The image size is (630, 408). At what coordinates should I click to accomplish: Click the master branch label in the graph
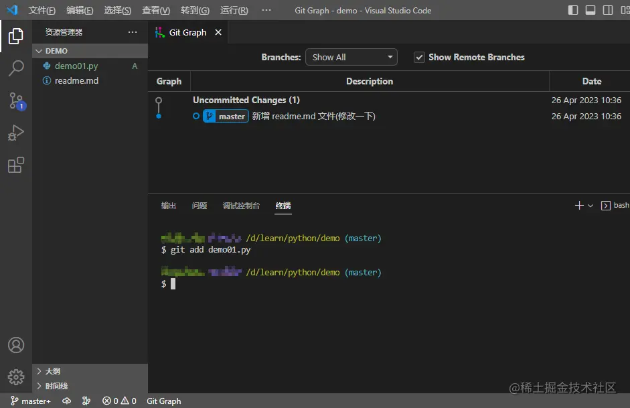pos(226,116)
